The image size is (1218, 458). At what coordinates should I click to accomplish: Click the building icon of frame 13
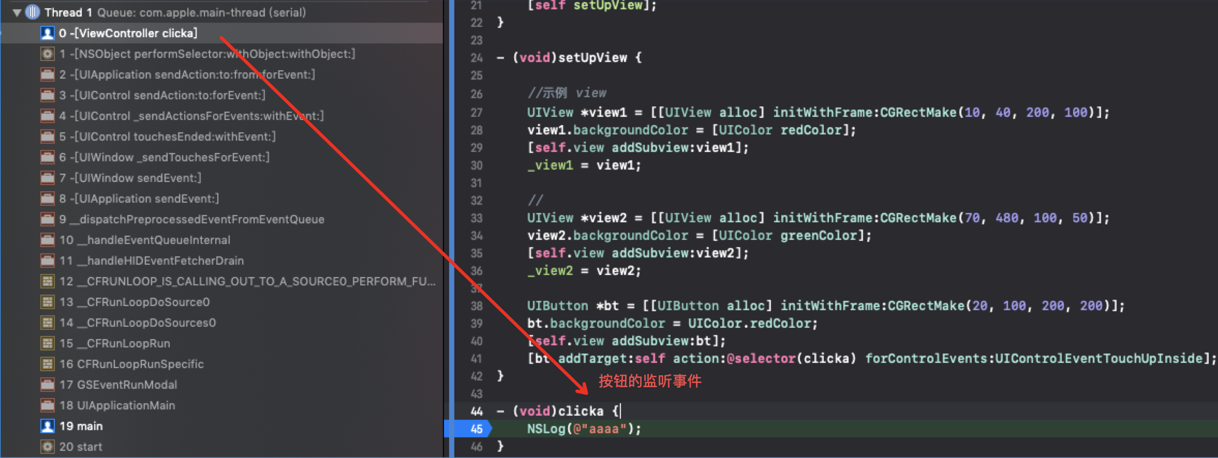point(48,302)
